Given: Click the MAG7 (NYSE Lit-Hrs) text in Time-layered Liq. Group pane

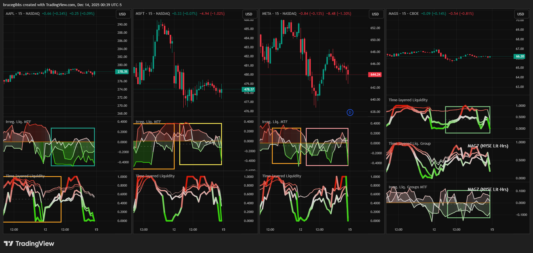Looking at the screenshot, I should point(488,146).
